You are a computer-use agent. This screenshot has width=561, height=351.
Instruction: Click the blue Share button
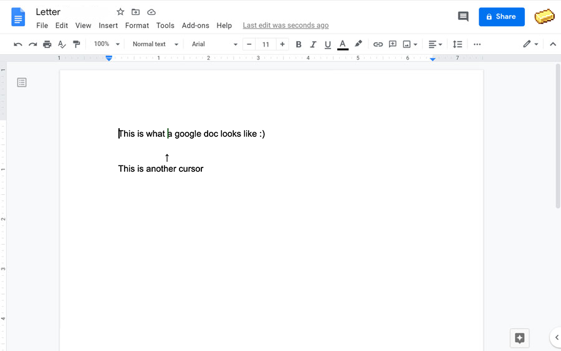(x=501, y=17)
